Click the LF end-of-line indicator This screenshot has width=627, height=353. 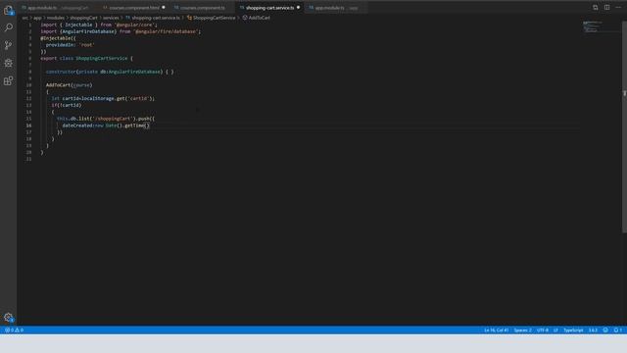point(555,330)
